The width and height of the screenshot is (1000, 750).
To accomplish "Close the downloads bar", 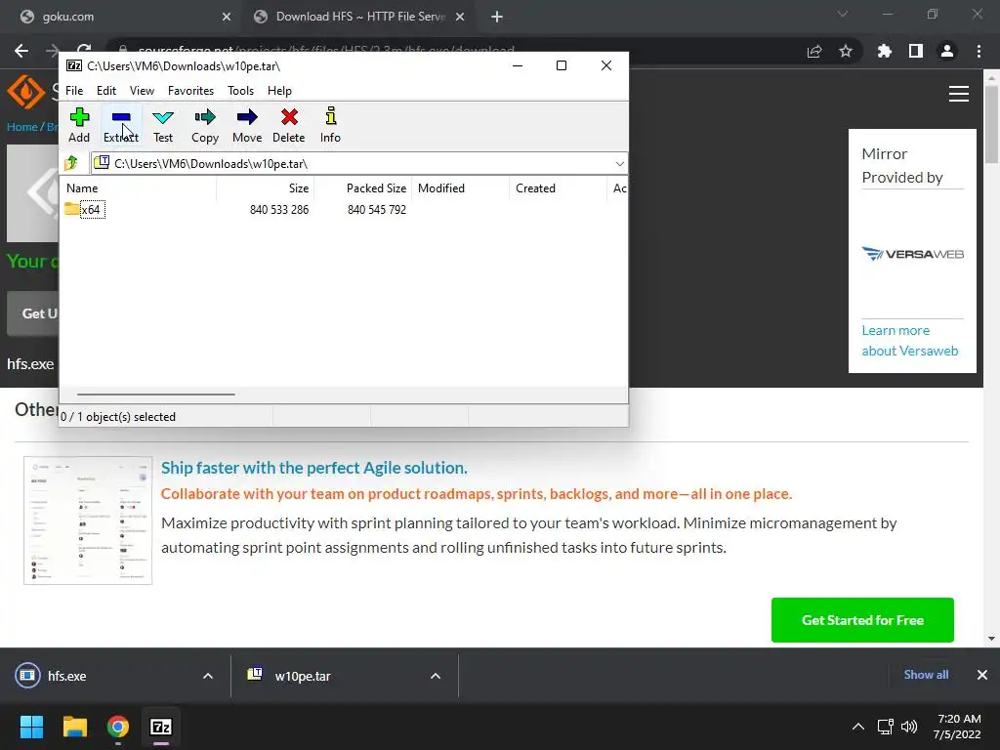I will pyautogui.click(x=982, y=675).
